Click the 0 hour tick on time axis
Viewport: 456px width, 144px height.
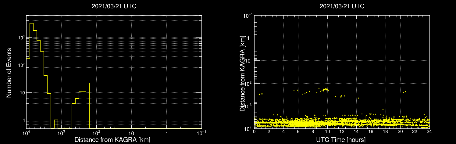point(254,131)
